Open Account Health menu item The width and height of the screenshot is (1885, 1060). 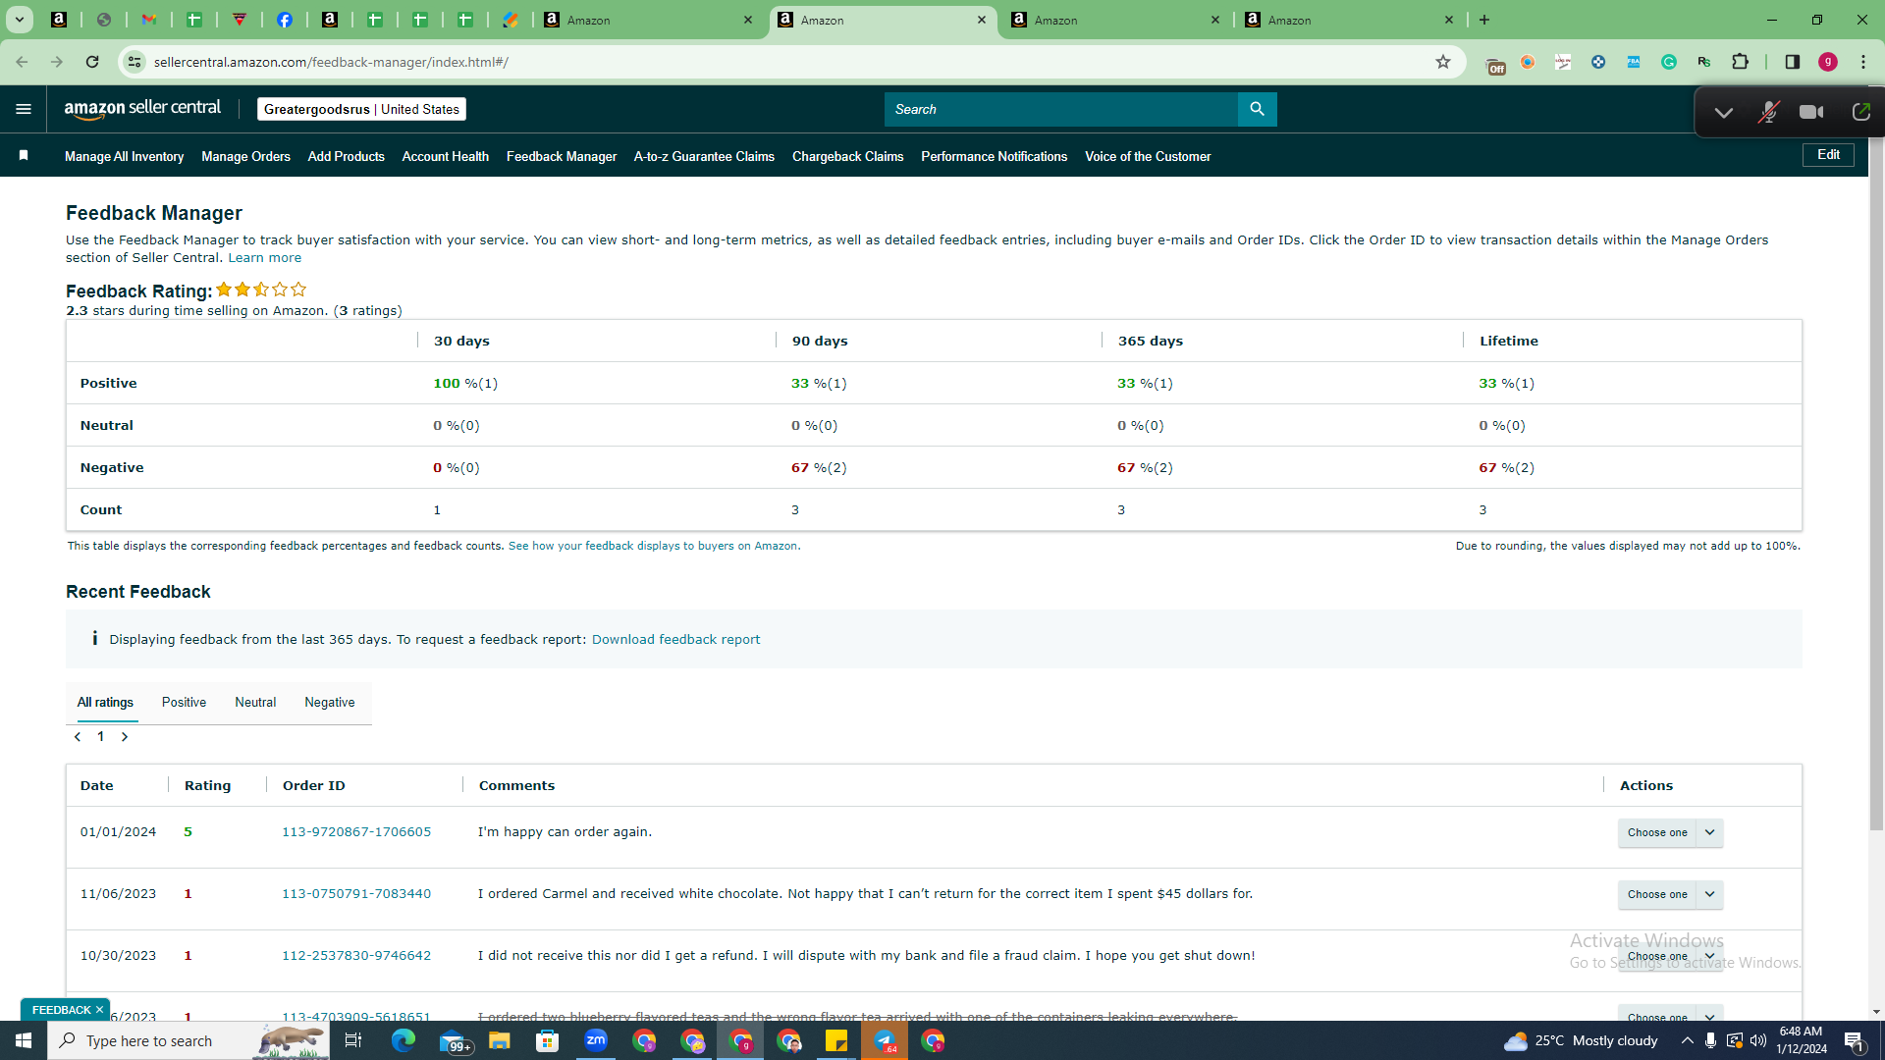pyautogui.click(x=445, y=156)
